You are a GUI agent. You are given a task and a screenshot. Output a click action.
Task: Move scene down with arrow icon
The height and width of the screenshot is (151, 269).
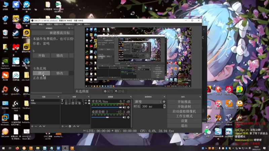[x=44, y=126]
